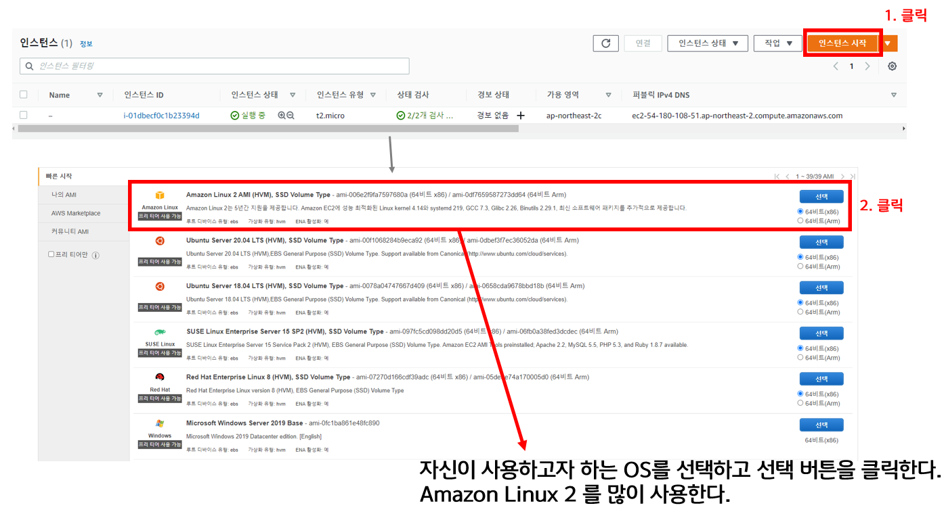This screenshot has width=944, height=514.
Task: Click 선택 for Red Hat Enterprise Linux 8
Action: click(x=821, y=379)
